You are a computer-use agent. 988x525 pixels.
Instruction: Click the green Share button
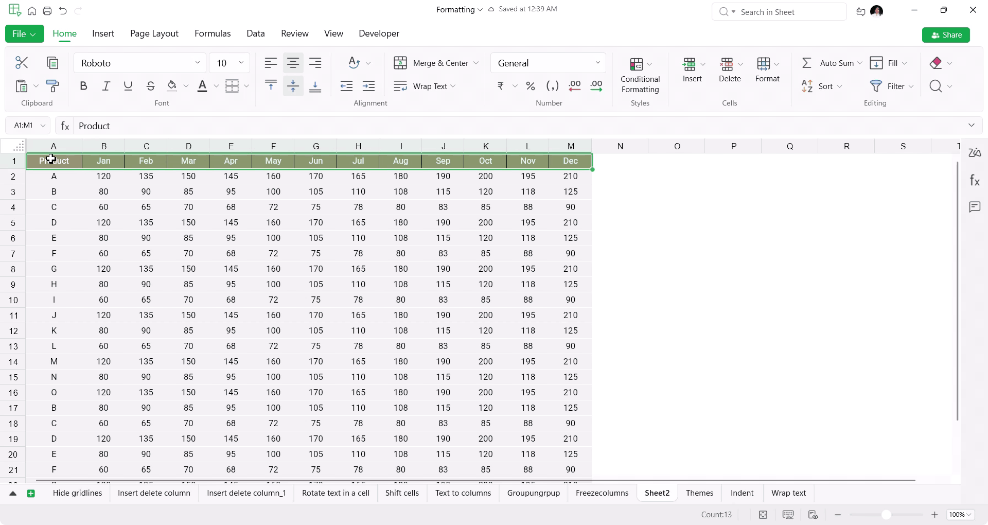[946, 35]
